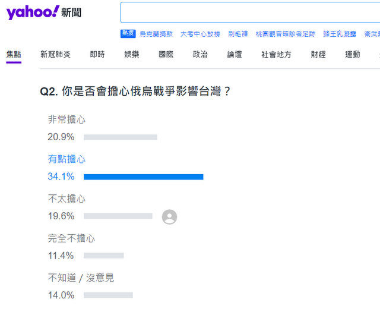Click the 熱搜 badge
Viewport: 380px width, 309px height.
[x=128, y=34]
